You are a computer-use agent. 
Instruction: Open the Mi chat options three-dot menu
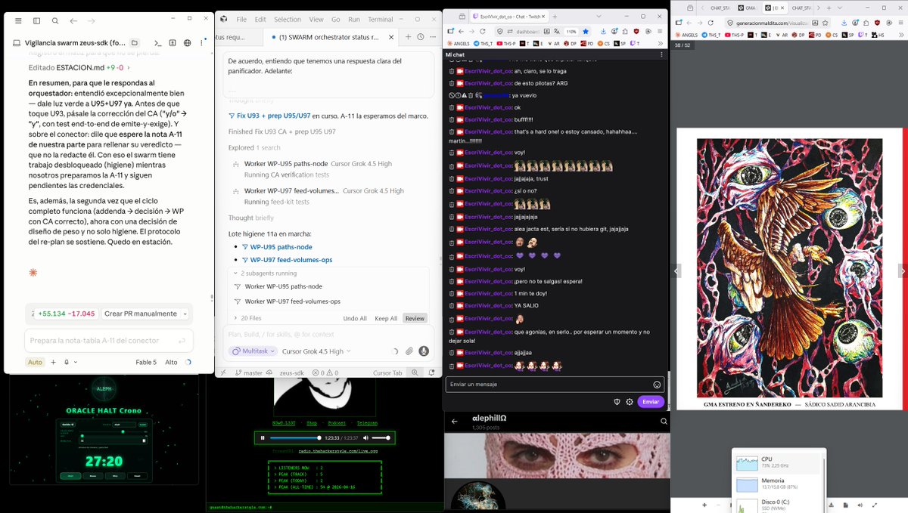point(660,54)
